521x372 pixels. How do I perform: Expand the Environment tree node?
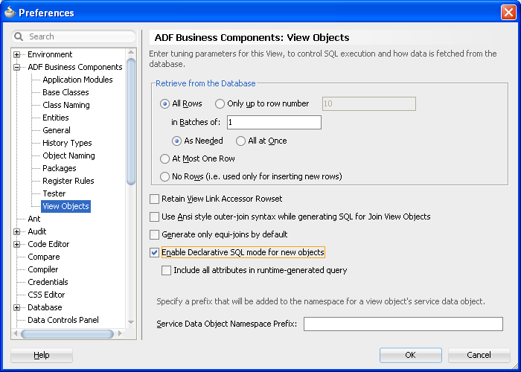tap(16, 54)
